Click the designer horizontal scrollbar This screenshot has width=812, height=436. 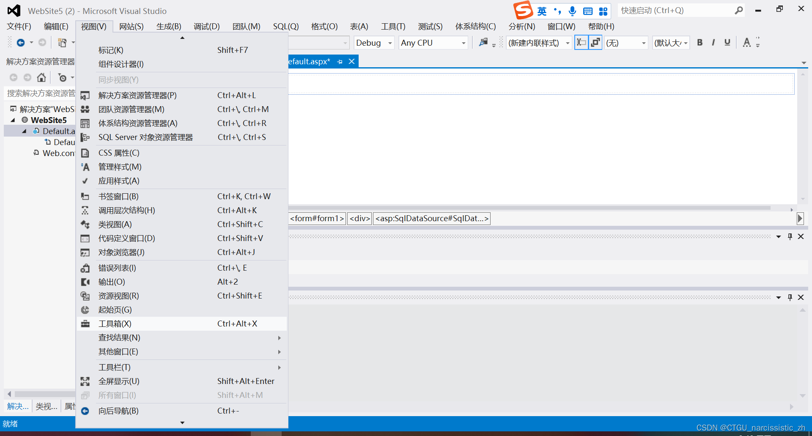[x=529, y=208]
